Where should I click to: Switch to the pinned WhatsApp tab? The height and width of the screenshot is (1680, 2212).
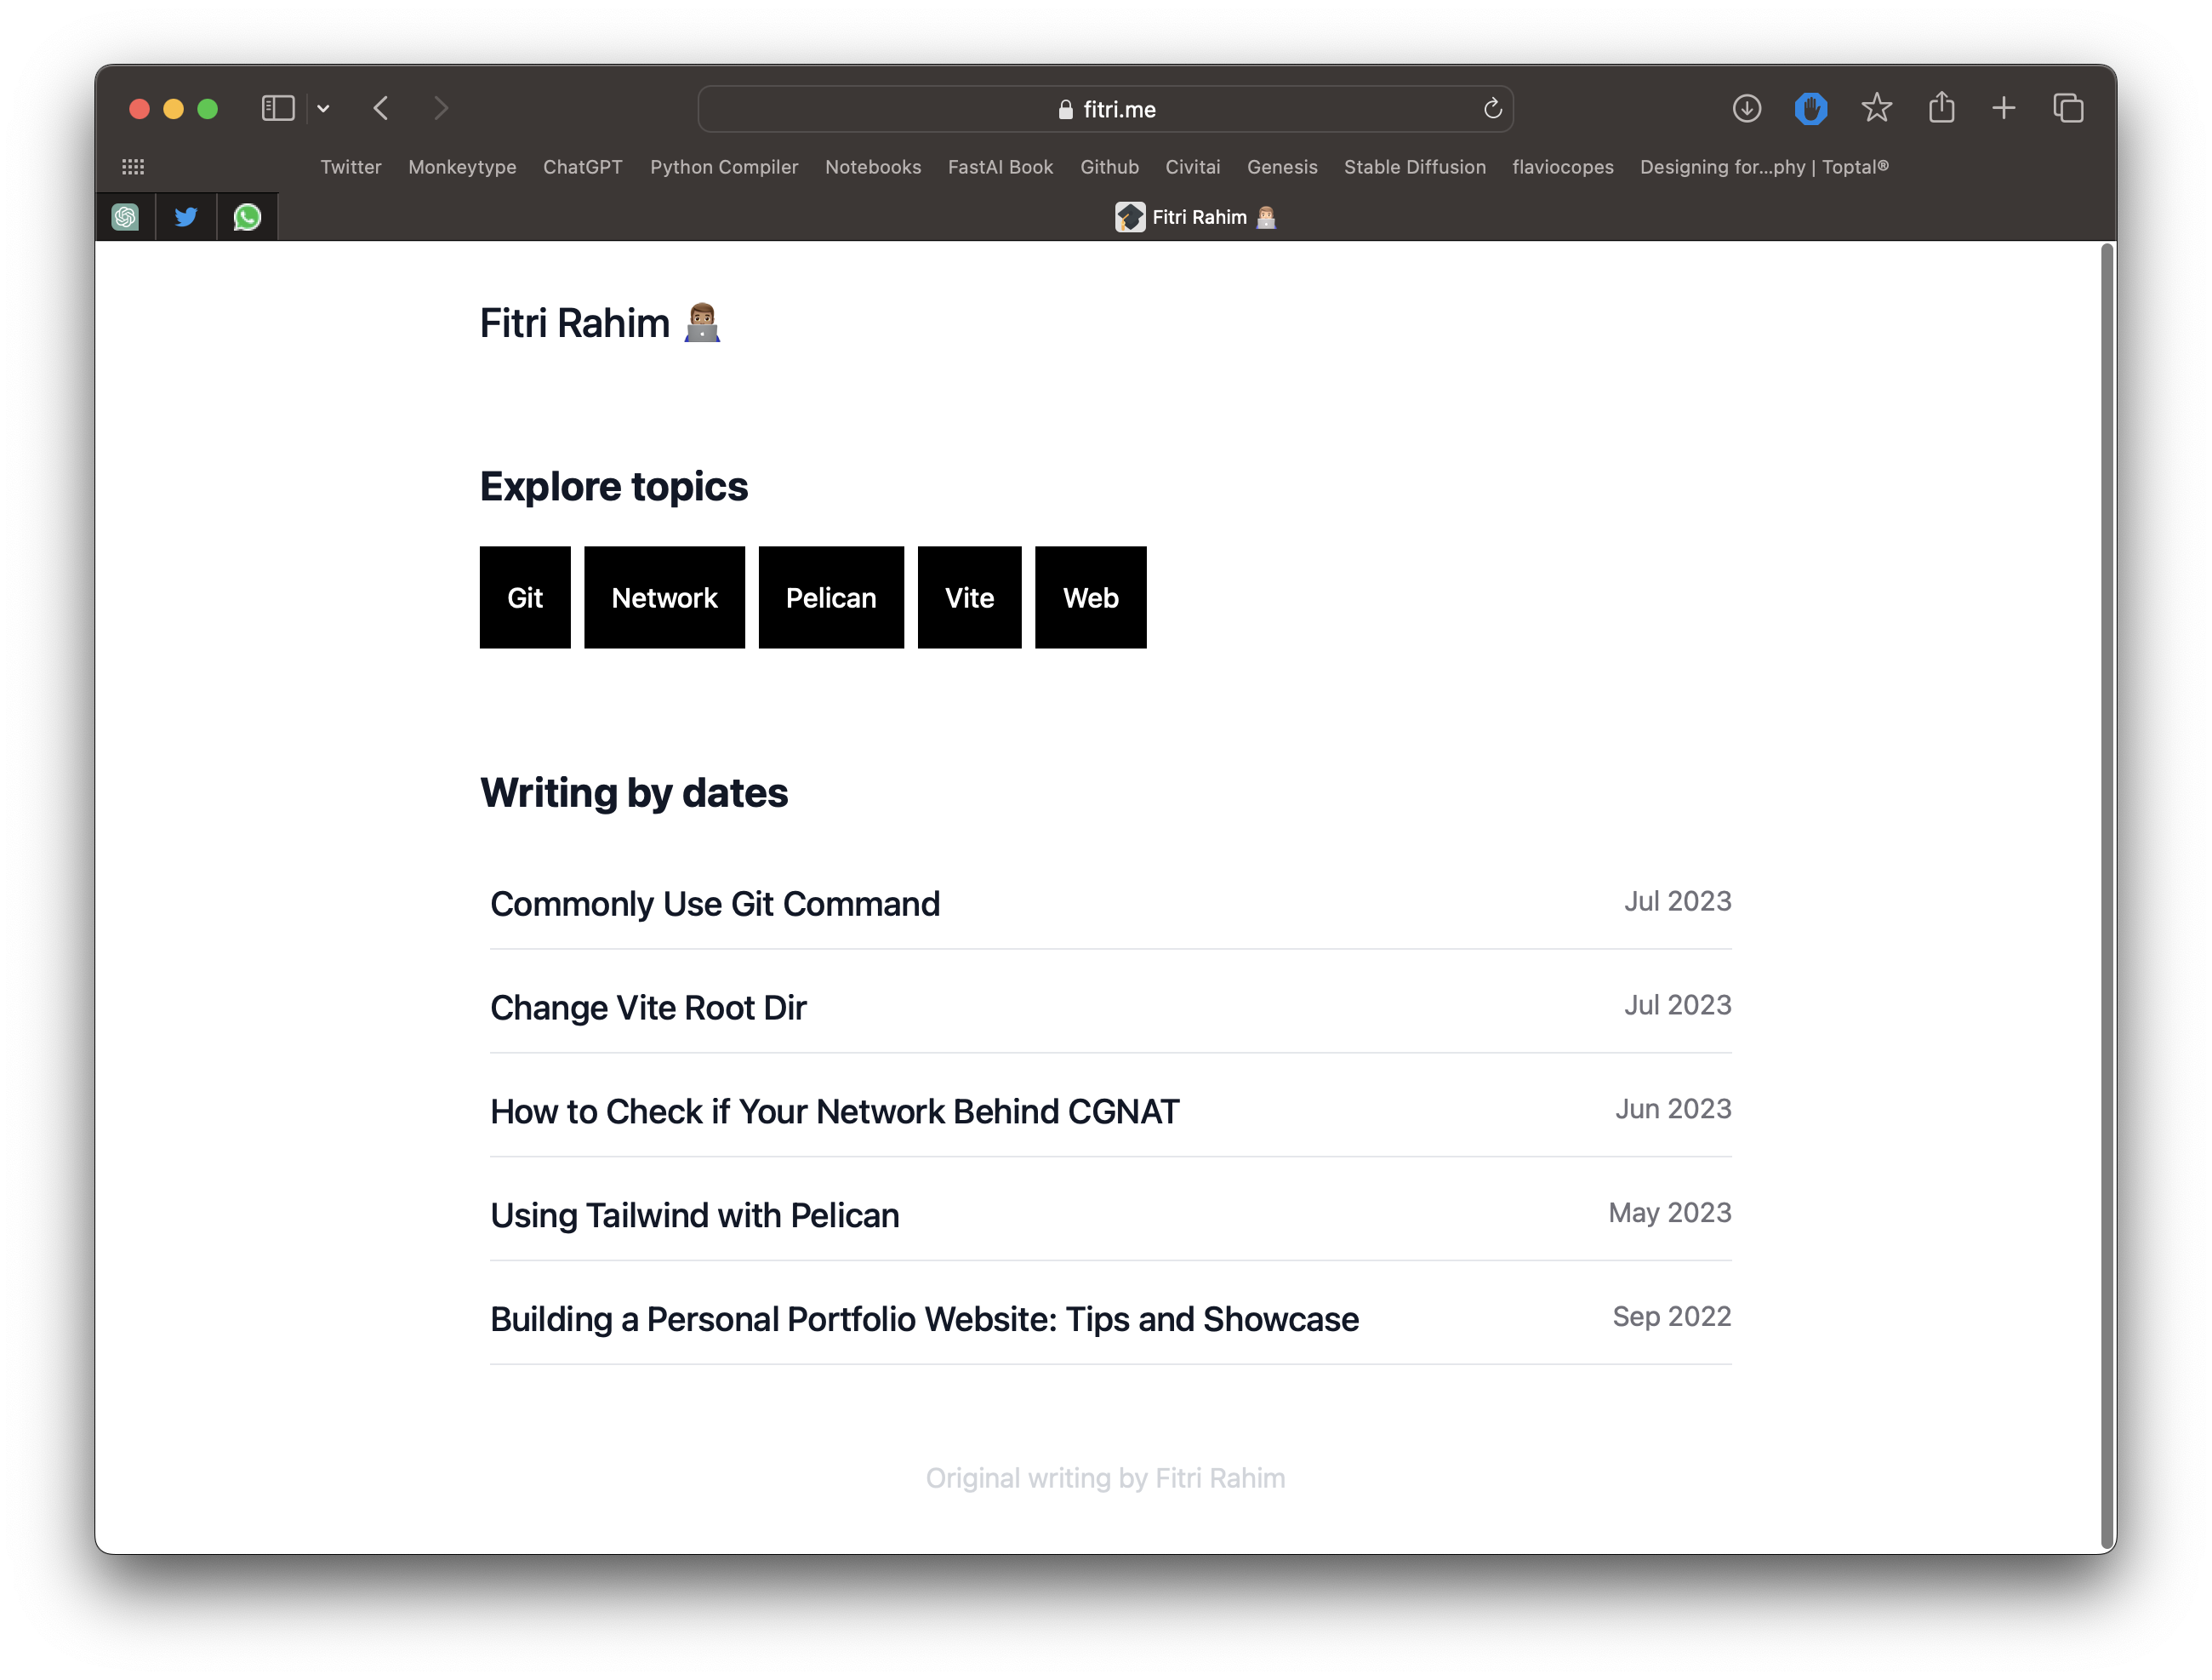pos(247,217)
